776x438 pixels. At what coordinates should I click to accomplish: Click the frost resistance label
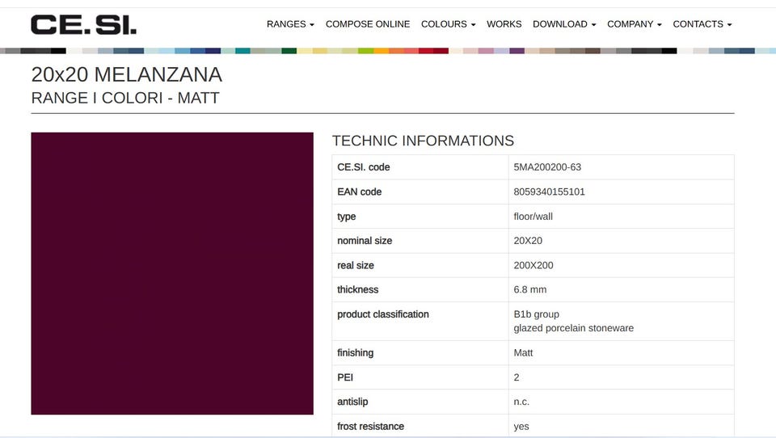[371, 426]
